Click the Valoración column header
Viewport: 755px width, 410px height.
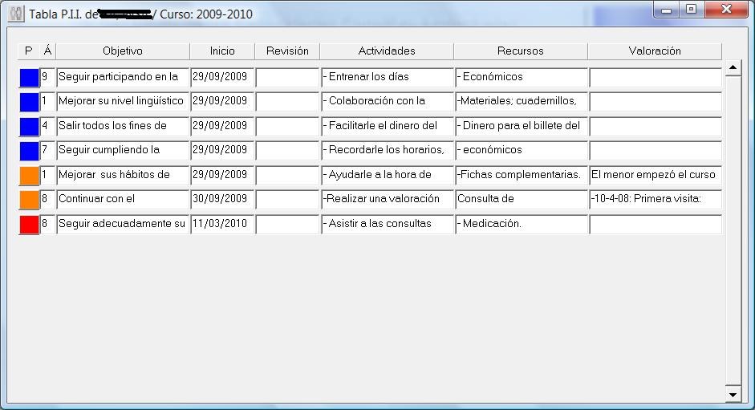655,51
